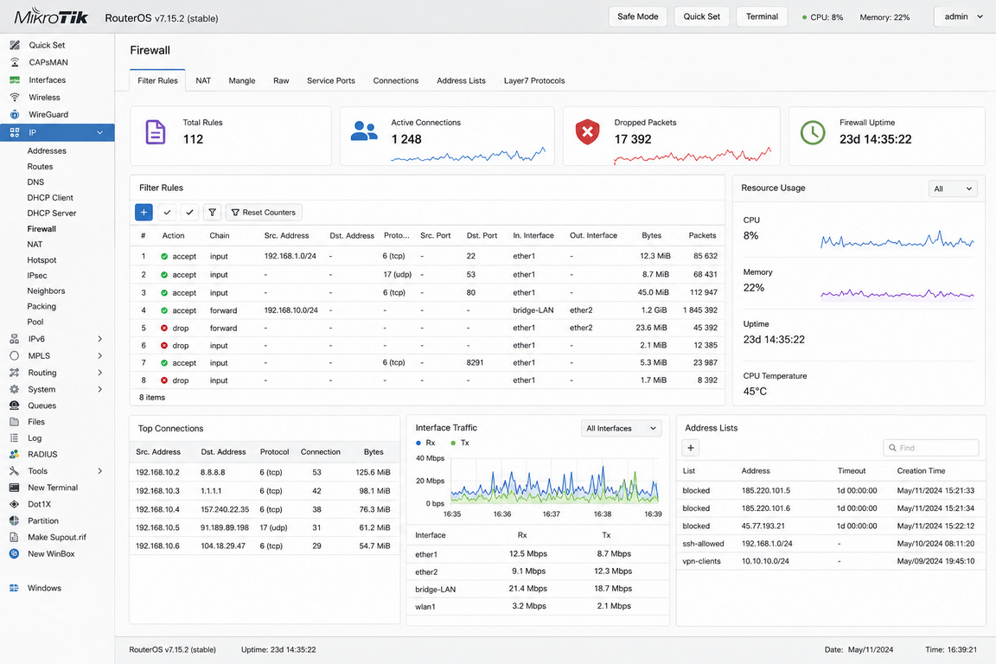This screenshot has height=664, width=996.
Task: Open Addresses in IP submenu
Action: [47, 150]
